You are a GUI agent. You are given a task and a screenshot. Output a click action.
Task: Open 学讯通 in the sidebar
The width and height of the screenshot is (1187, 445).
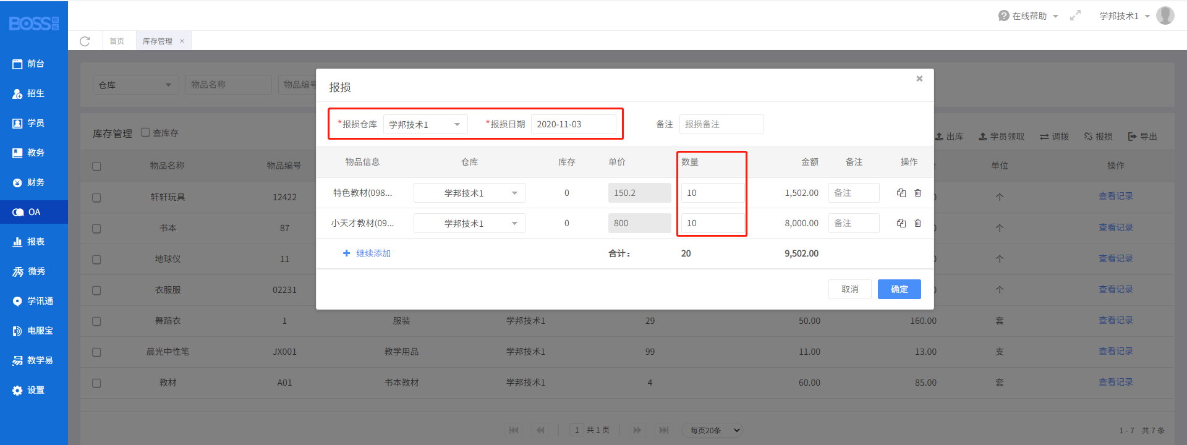coord(34,301)
